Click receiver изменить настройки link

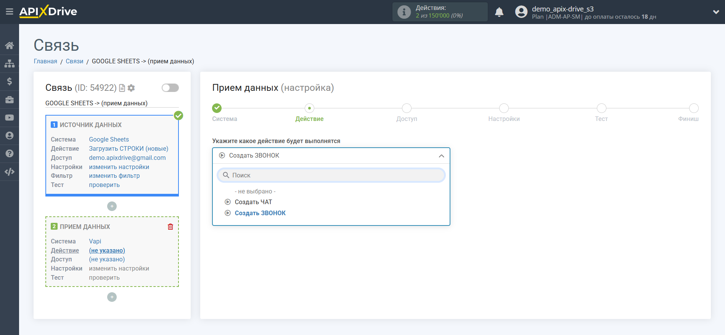click(119, 269)
